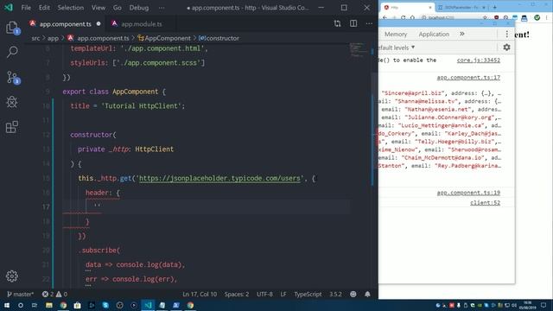The width and height of the screenshot is (553, 311).
Task: Open File Explorer from taskbar
Action: point(49,305)
